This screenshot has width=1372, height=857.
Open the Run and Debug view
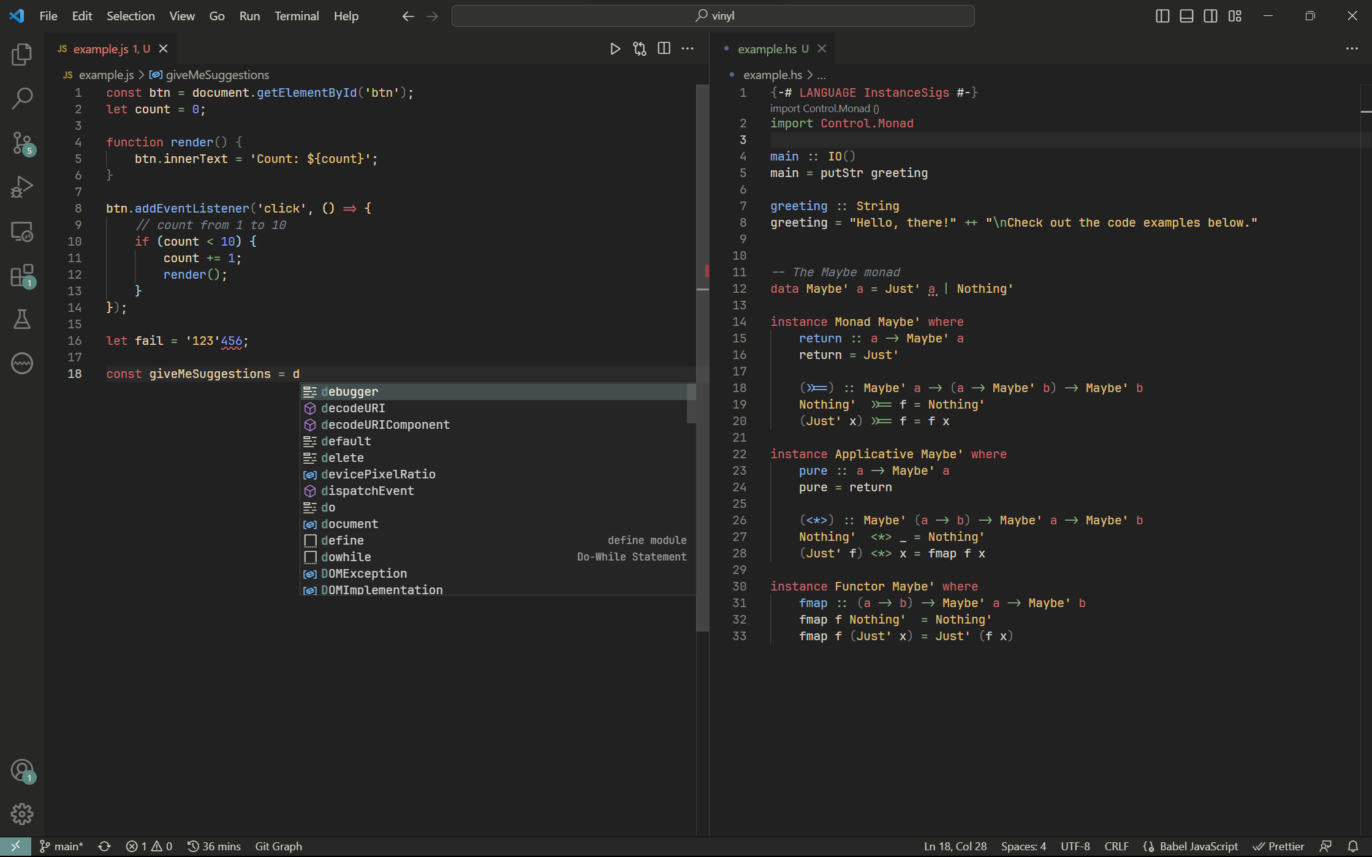(22, 186)
